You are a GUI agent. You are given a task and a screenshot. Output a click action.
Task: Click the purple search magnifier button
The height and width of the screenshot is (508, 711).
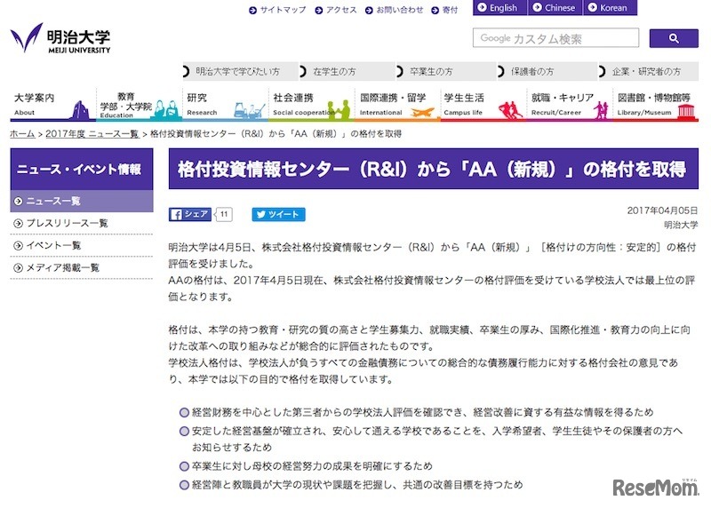[x=673, y=38]
